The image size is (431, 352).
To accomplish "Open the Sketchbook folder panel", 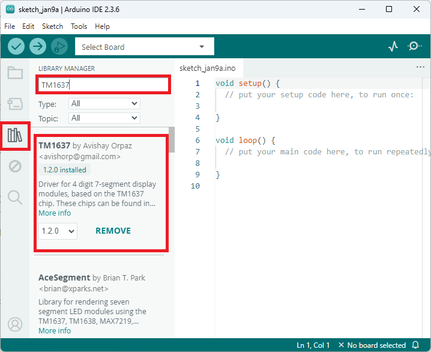I will pos(15,73).
